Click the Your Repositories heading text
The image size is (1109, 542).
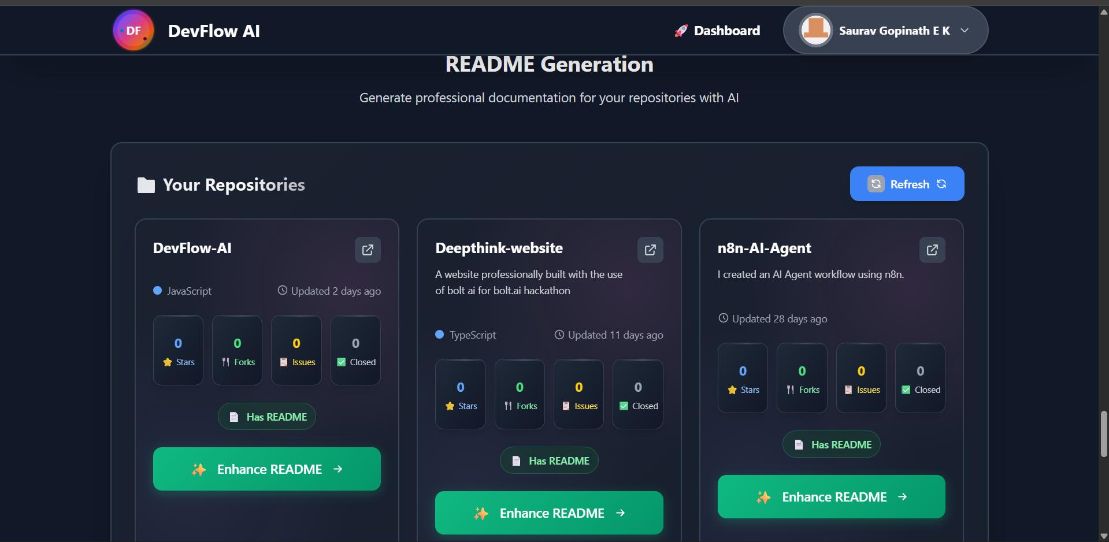[x=234, y=185]
